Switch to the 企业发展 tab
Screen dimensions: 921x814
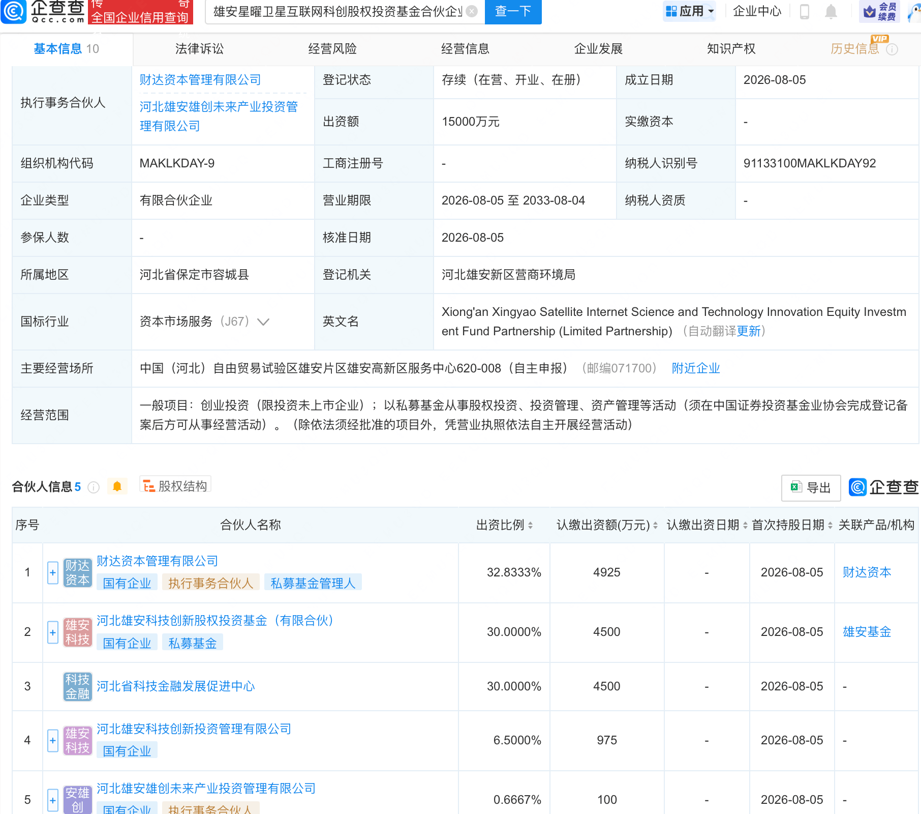coord(598,49)
